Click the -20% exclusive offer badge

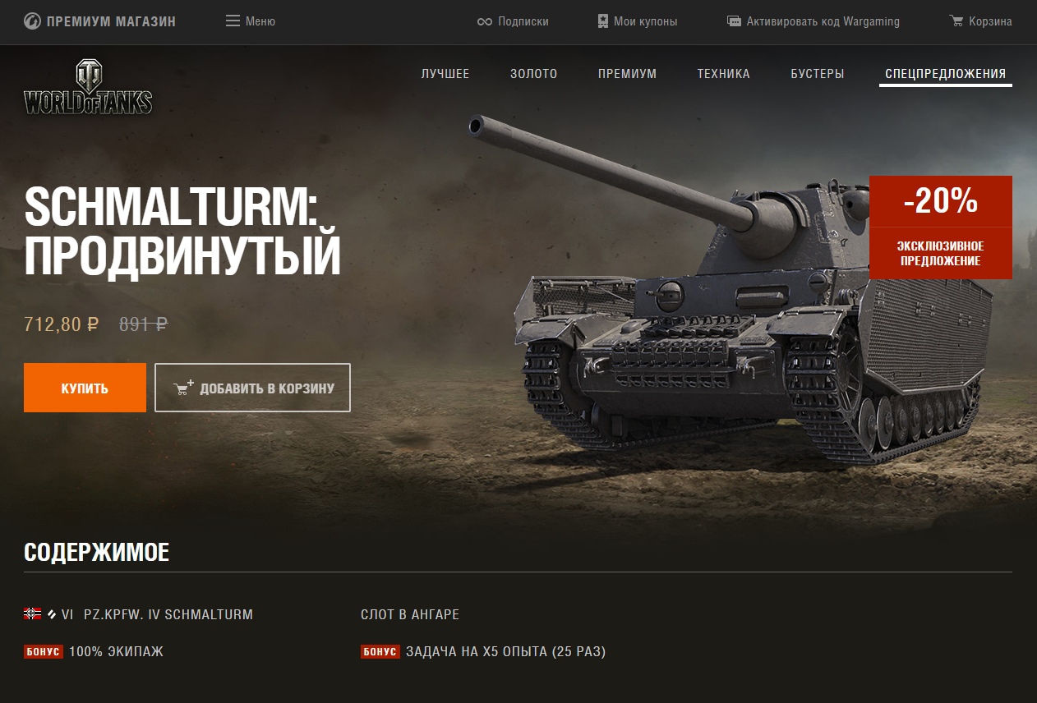point(941,227)
